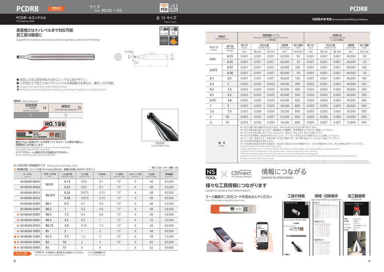Select code number 04-00500-30001
384x272 pixels.
pos(30,248)
